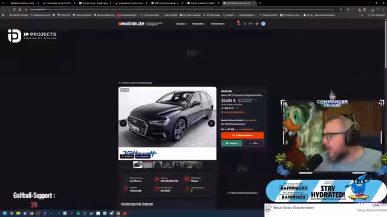Click the mobile.de logo

(131, 24)
